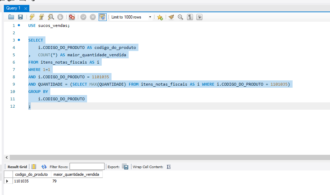This screenshot has height=195, width=330.
Task: Click the Export recordset icon
Action: pyautogui.click(x=125, y=167)
